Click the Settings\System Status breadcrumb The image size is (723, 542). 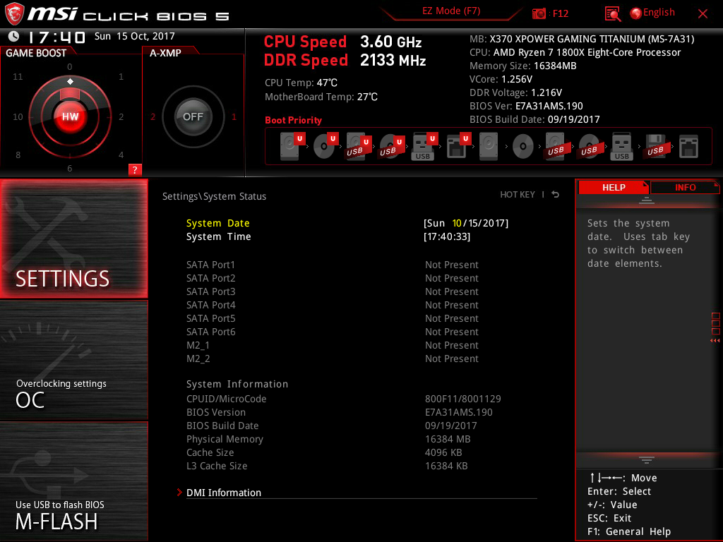click(214, 196)
